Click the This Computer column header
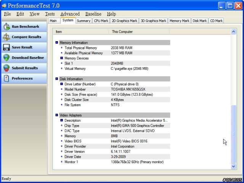The width and height of the screenshot is (244, 183). [x=139, y=32]
